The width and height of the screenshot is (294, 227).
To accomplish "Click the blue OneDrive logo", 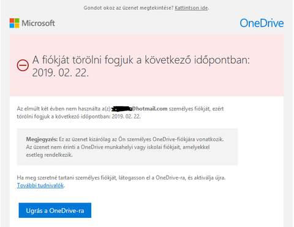I will tap(262, 23).
